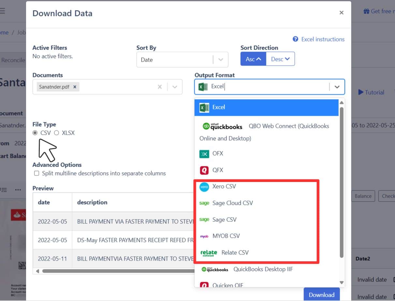Select OFX output format
Screen dimensions: 395x301
tap(266, 154)
